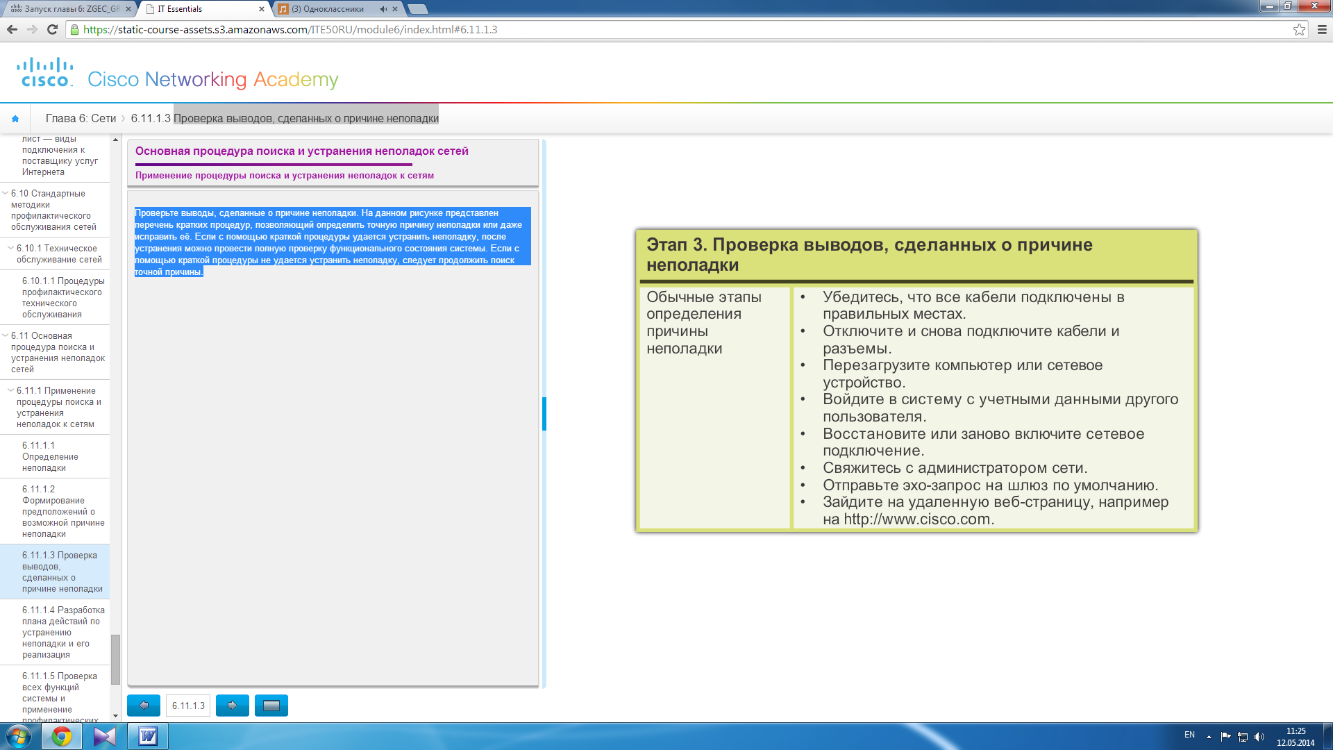Close the Одноклассники tab
The image size is (1333, 750).
click(x=395, y=9)
